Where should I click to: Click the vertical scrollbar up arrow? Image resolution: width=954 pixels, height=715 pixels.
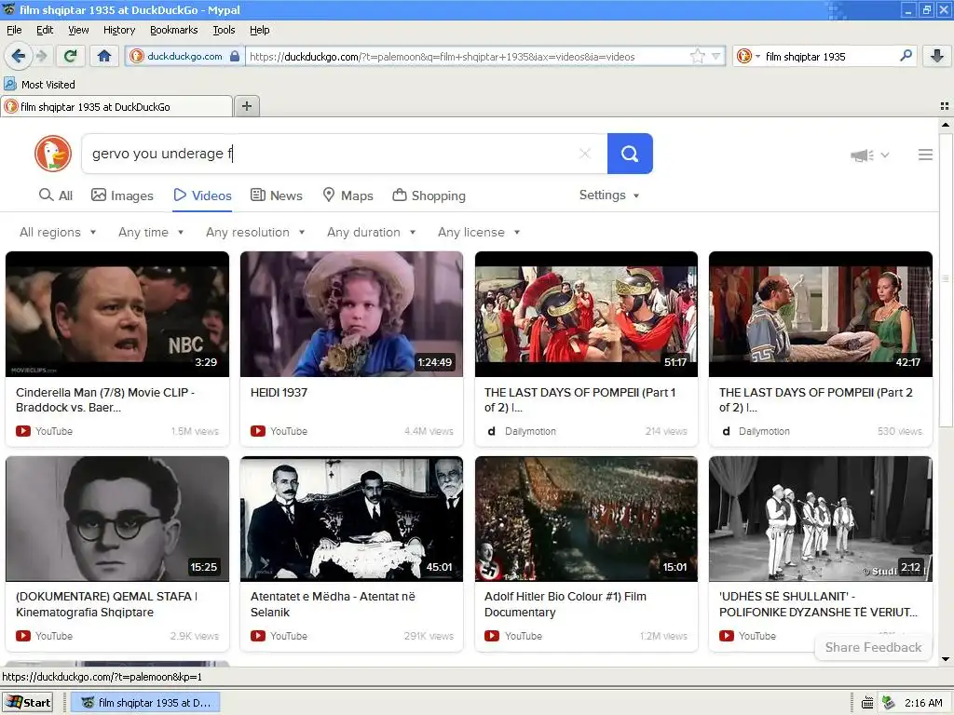946,125
